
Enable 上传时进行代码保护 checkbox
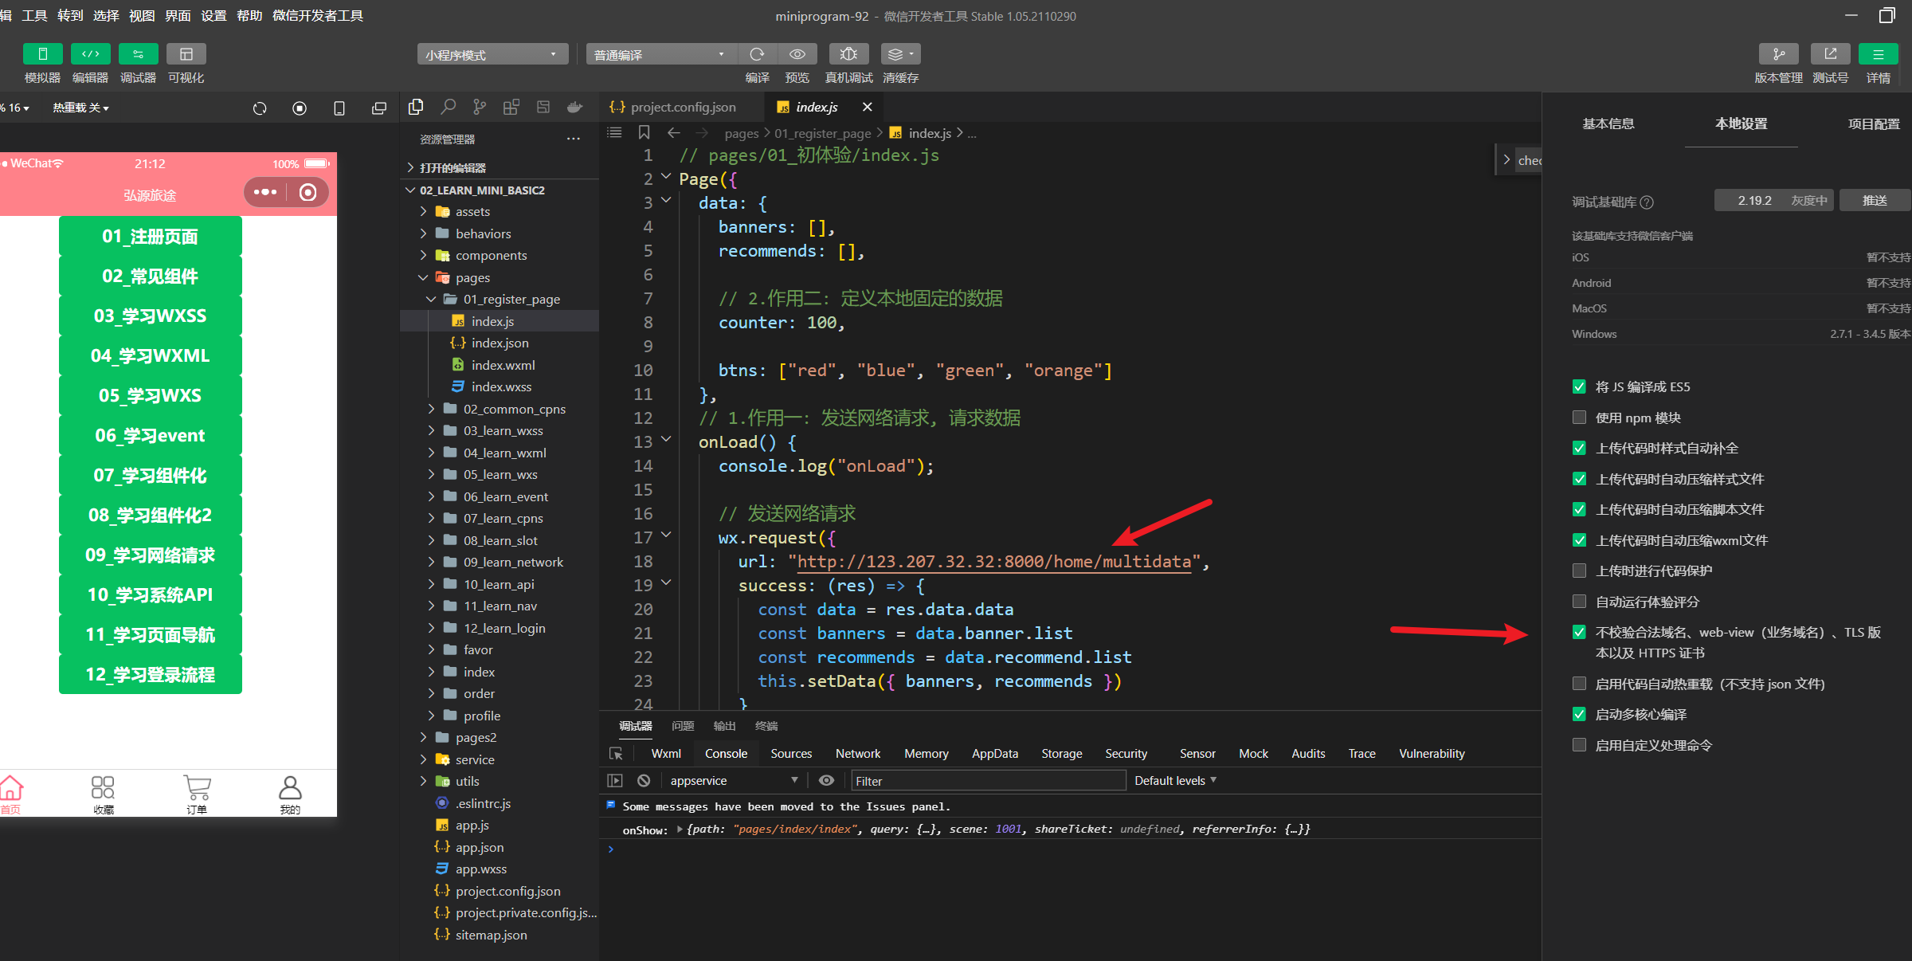tap(1579, 571)
